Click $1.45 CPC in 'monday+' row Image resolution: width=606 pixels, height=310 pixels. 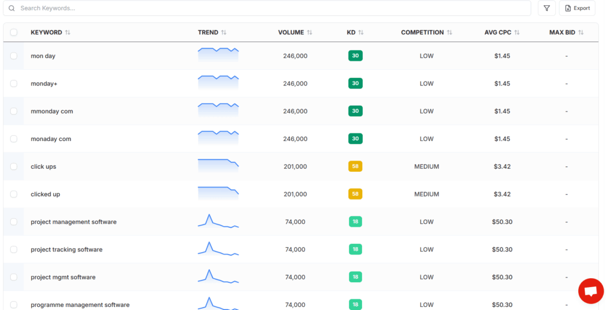click(x=502, y=84)
